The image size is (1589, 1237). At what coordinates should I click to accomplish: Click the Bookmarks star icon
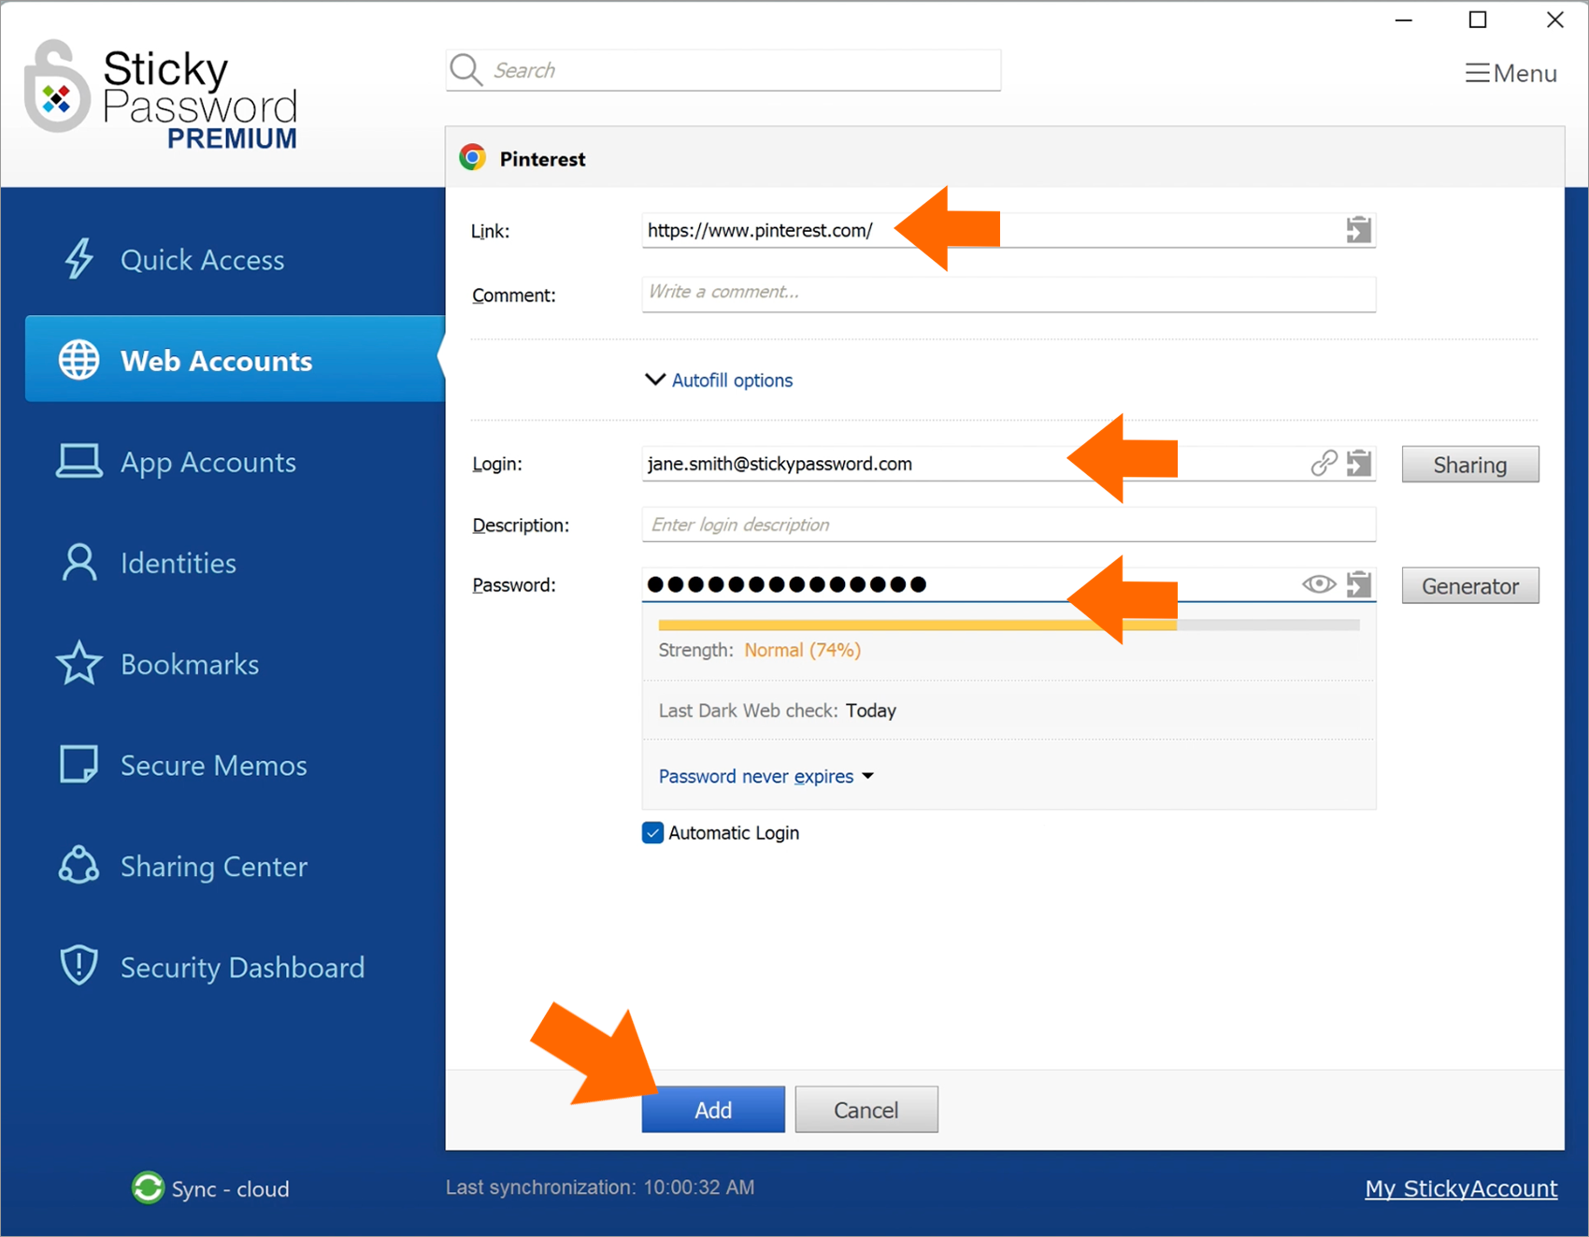[x=79, y=663]
